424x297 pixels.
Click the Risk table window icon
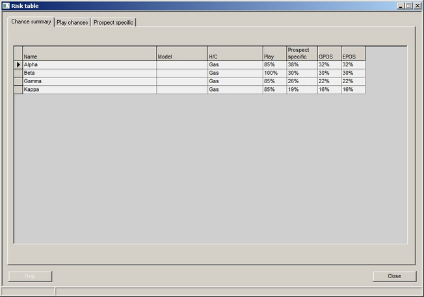point(6,5)
